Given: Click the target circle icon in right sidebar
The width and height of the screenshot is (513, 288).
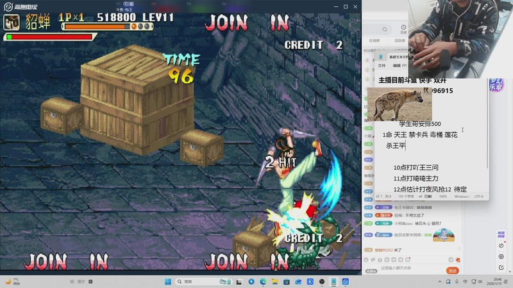Looking at the screenshot, I should click(501, 257).
